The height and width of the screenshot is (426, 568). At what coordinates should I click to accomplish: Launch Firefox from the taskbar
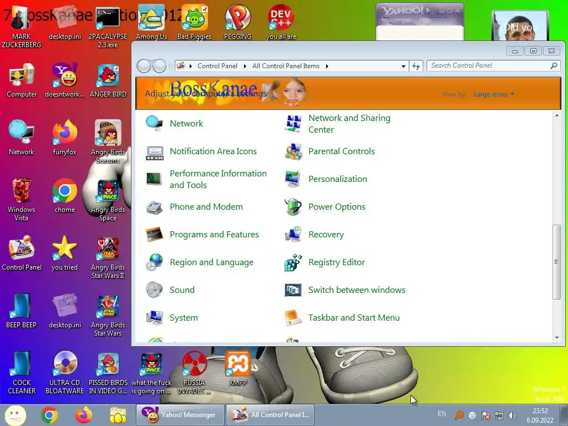point(84,415)
